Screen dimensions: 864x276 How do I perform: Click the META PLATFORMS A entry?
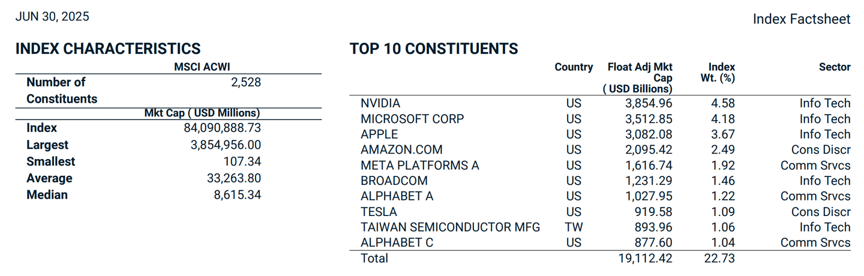420,166
